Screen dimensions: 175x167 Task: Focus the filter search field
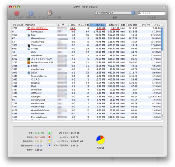click(151, 13)
